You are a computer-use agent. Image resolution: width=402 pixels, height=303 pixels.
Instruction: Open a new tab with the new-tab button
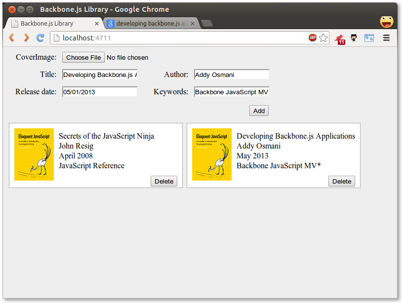pyautogui.click(x=207, y=24)
